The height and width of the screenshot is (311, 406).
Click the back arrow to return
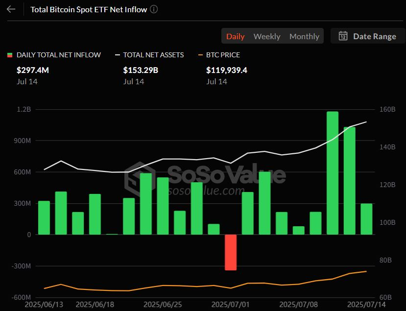pyautogui.click(x=11, y=9)
